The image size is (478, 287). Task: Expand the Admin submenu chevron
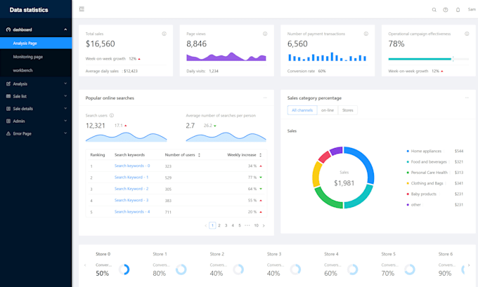coord(65,121)
